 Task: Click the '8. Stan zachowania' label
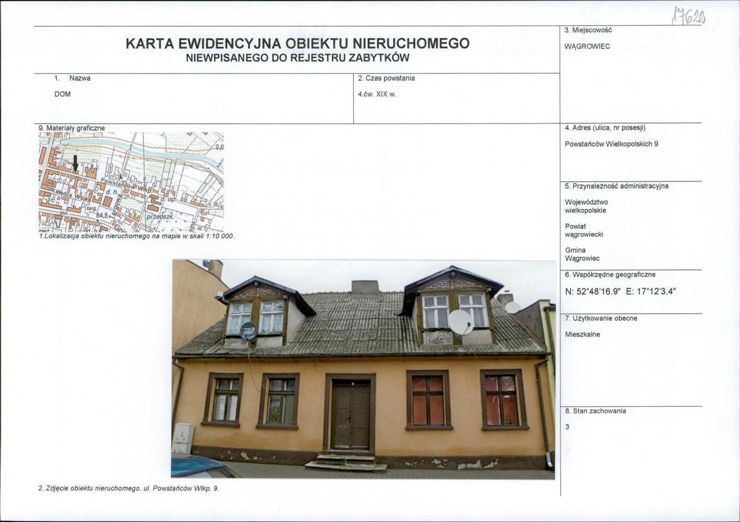595,411
